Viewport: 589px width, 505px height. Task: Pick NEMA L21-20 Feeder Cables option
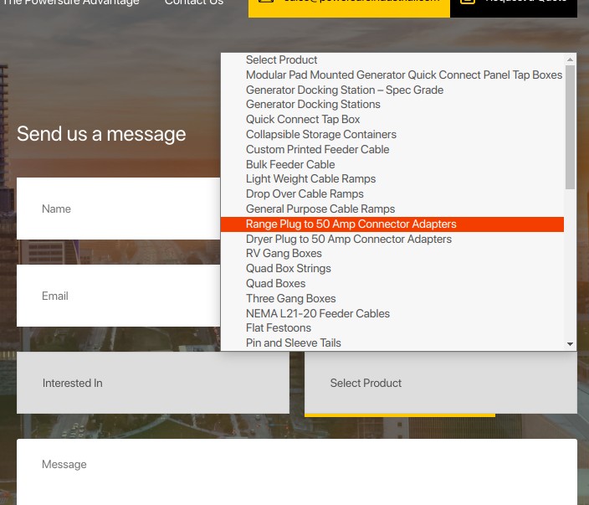317,313
